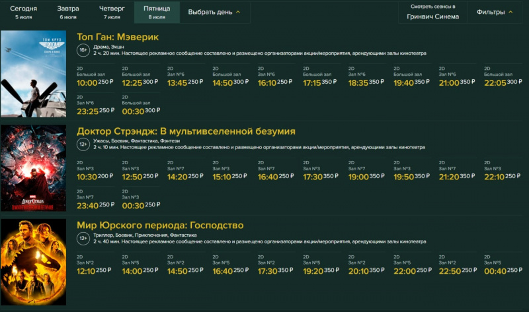Open Доктор Стрэндж: В мультивселенной безумия title
This screenshot has width=529, height=312.
click(186, 131)
